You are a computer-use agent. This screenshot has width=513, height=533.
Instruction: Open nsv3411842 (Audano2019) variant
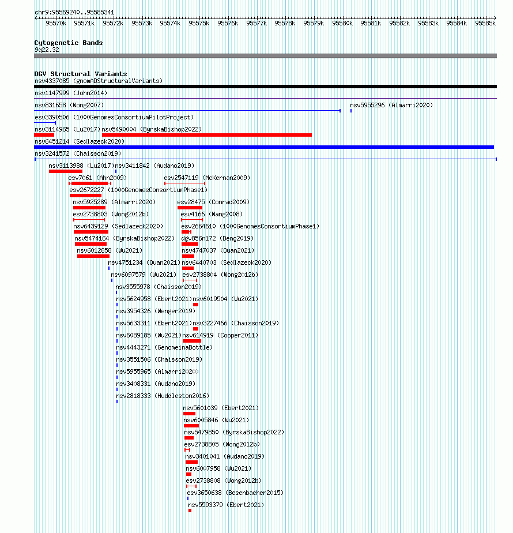[x=154, y=166]
